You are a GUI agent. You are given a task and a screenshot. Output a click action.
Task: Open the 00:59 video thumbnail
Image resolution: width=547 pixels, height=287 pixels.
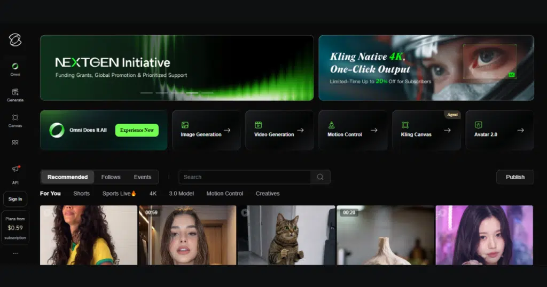(x=187, y=235)
